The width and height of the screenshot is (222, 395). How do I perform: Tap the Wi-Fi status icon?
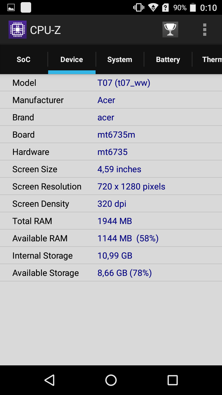[153, 7]
